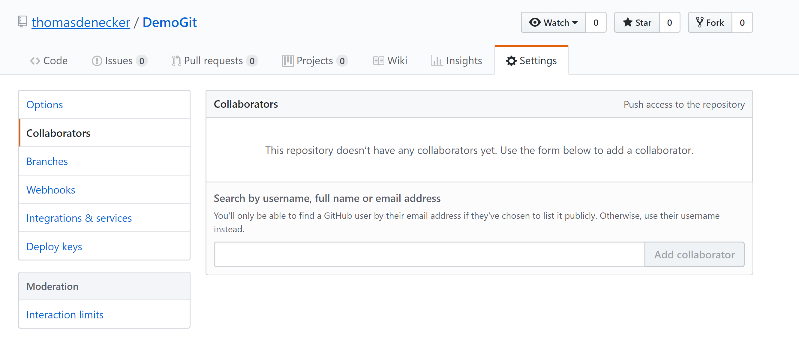Switch to the Pull requests tab

point(215,61)
